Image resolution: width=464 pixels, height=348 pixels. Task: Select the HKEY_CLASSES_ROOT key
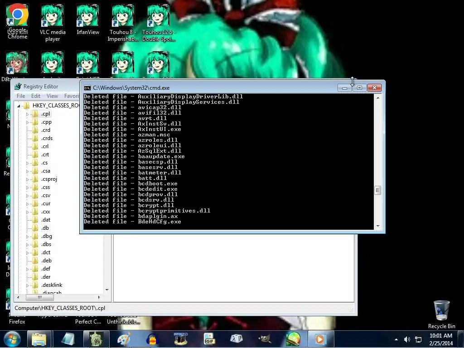pyautogui.click(x=56, y=106)
